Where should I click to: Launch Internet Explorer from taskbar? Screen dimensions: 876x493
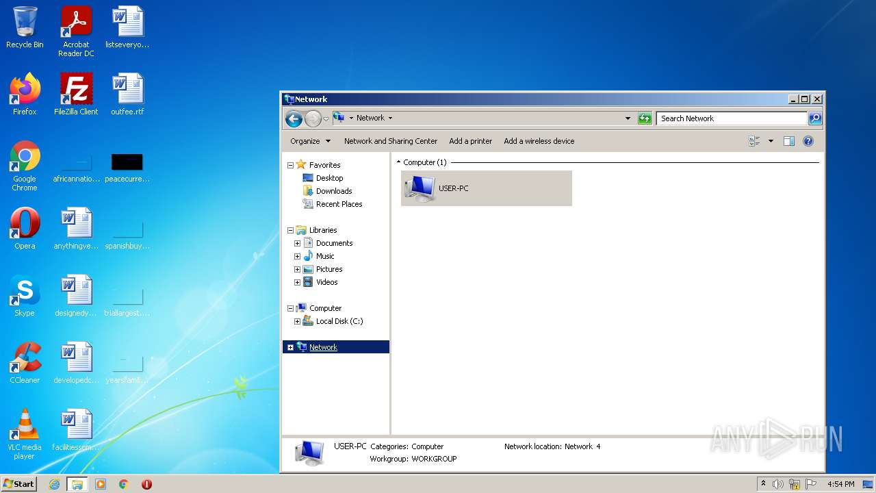click(54, 484)
